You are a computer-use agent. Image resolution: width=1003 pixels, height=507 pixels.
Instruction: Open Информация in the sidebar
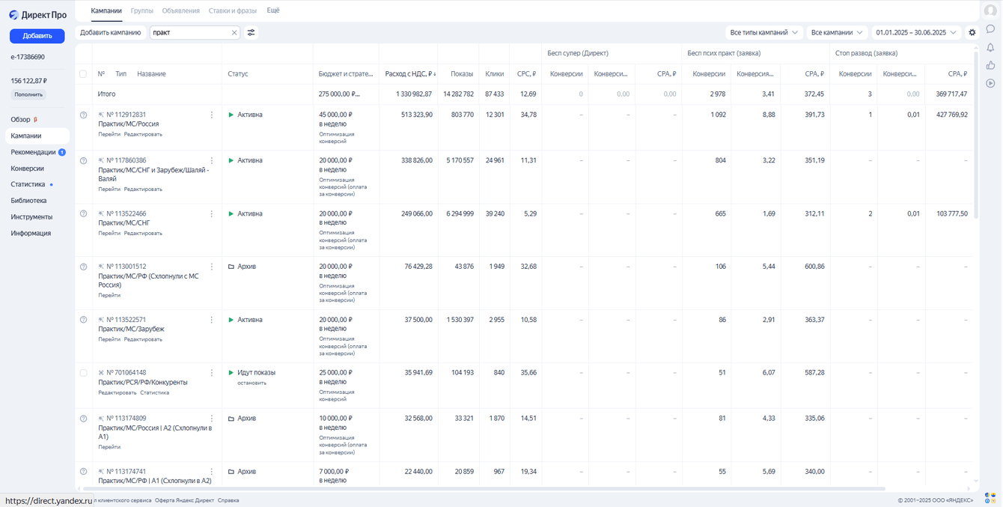pos(31,234)
